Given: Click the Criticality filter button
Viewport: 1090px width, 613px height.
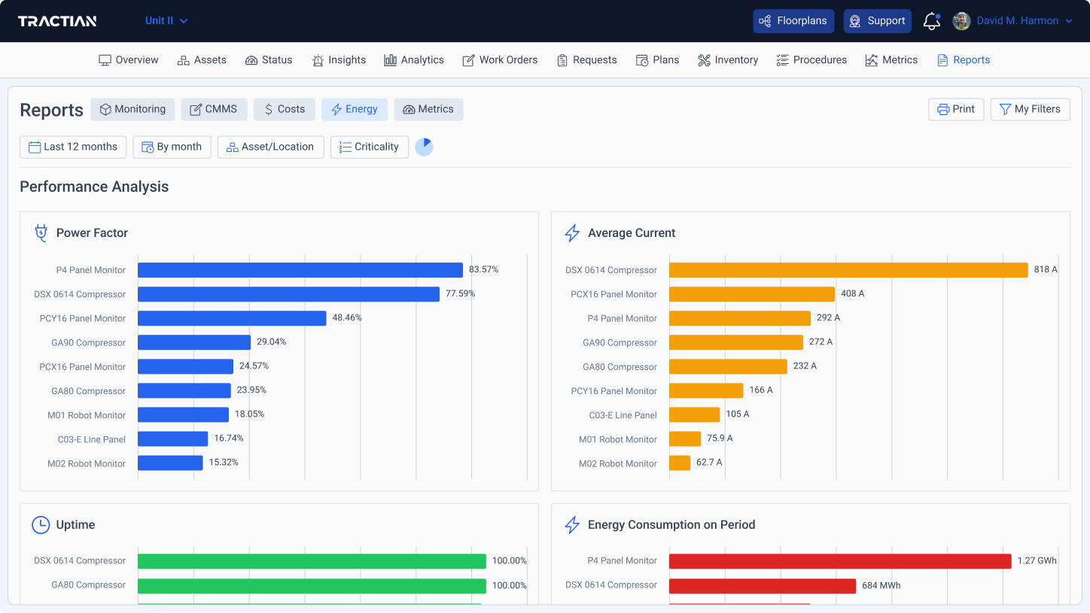Looking at the screenshot, I should pyautogui.click(x=370, y=147).
